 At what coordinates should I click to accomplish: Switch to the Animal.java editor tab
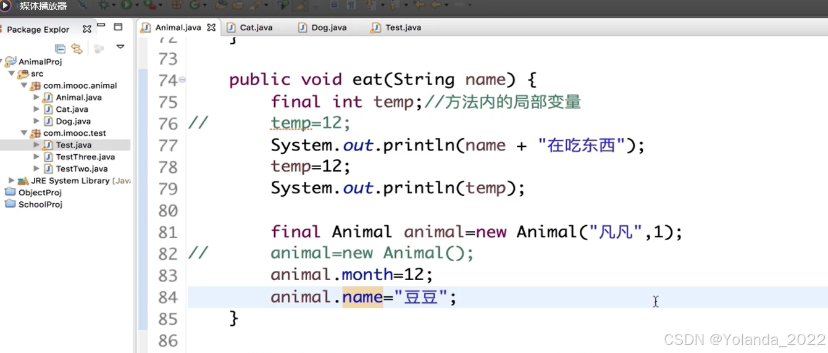[177, 28]
